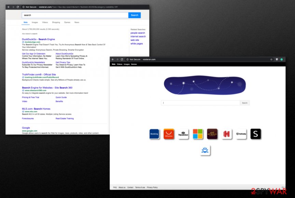Open the Etihad Airways shortcut tile

[212, 134]
